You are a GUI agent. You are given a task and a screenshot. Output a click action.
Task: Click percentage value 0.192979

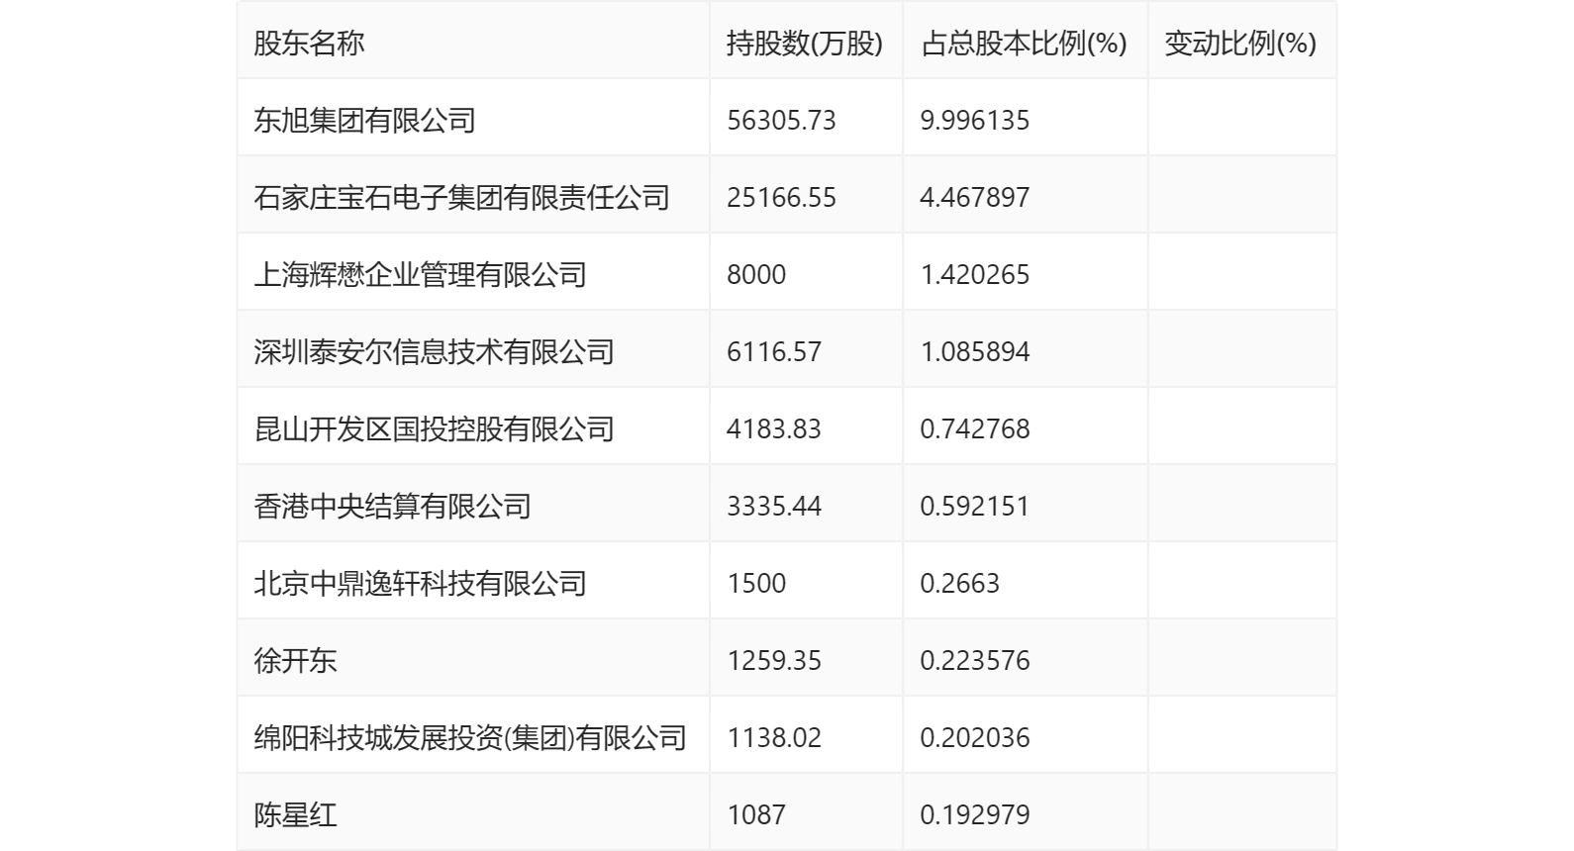[975, 815]
